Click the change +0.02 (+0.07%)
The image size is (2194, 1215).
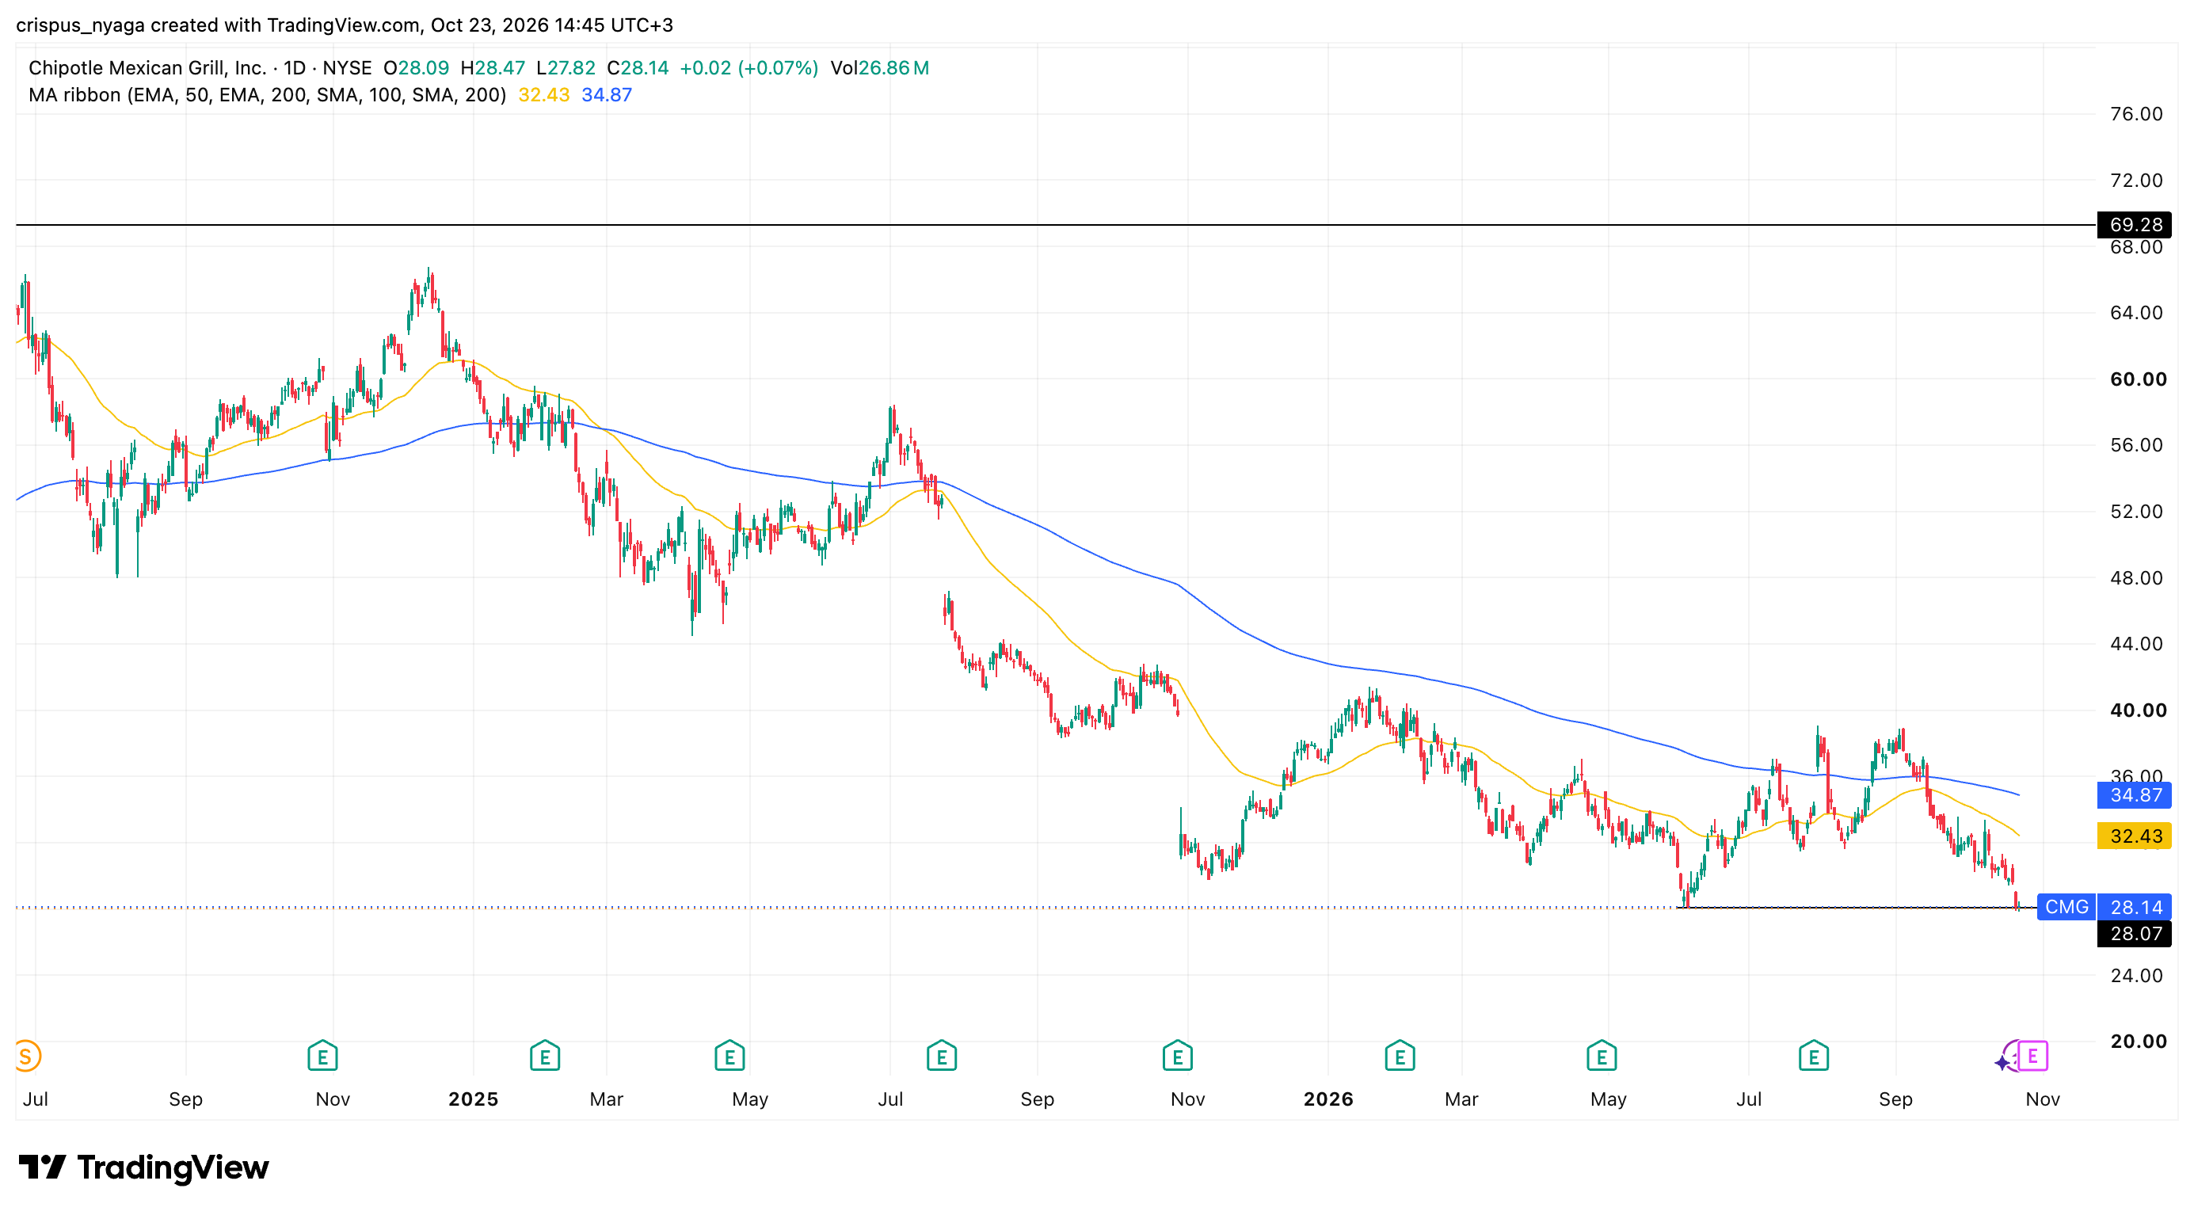748,68
